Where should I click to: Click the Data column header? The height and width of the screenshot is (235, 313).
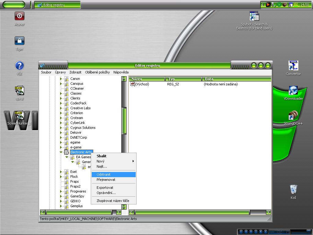point(236,79)
